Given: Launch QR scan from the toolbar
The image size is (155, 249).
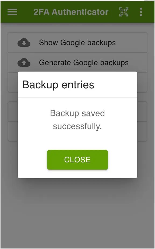Looking at the screenshot, I should [x=123, y=12].
